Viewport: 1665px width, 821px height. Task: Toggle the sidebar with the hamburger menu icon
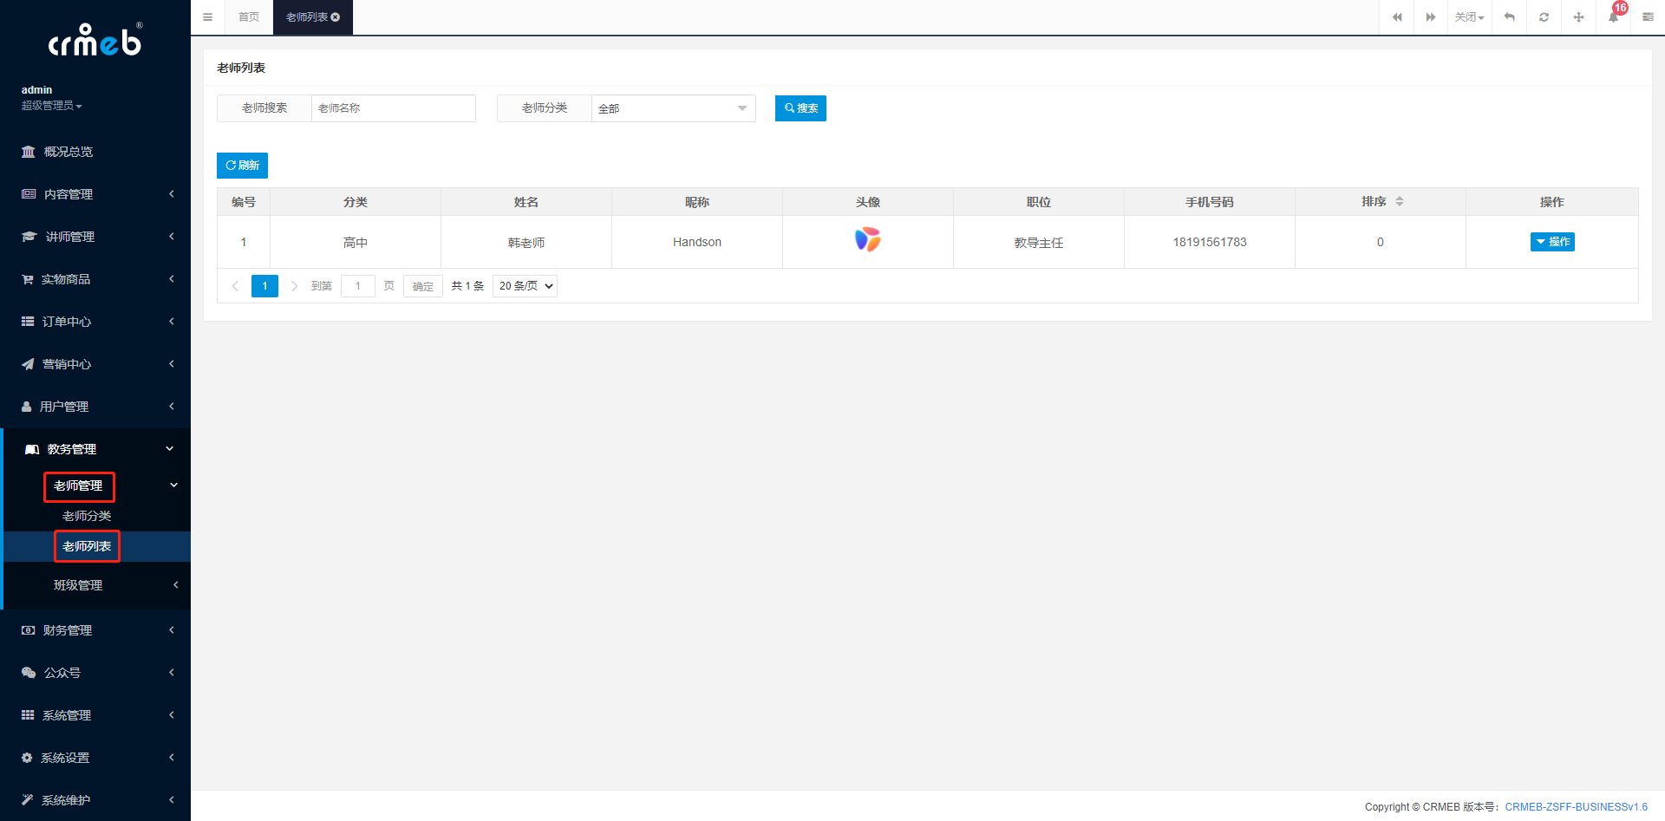(207, 17)
